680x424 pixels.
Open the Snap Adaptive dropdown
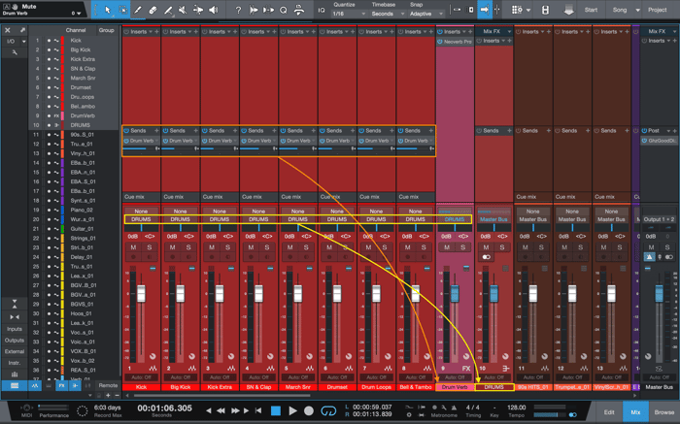click(426, 14)
